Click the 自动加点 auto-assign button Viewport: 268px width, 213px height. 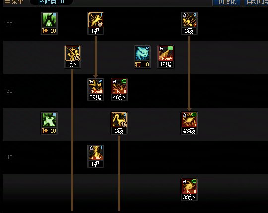tap(256, 2)
